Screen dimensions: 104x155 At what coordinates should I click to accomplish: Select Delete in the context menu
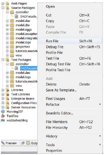(70, 84)
